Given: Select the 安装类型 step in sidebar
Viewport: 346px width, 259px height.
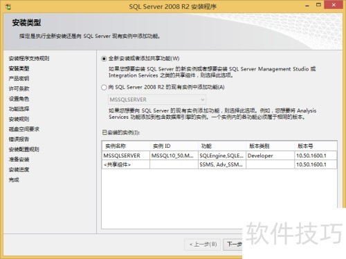Looking at the screenshot, I should [x=19, y=68].
